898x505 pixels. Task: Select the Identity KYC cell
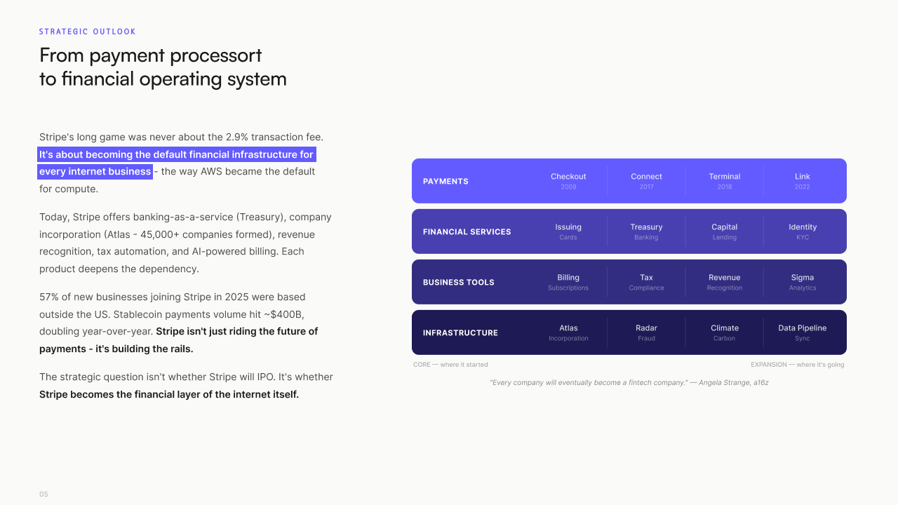pos(803,231)
